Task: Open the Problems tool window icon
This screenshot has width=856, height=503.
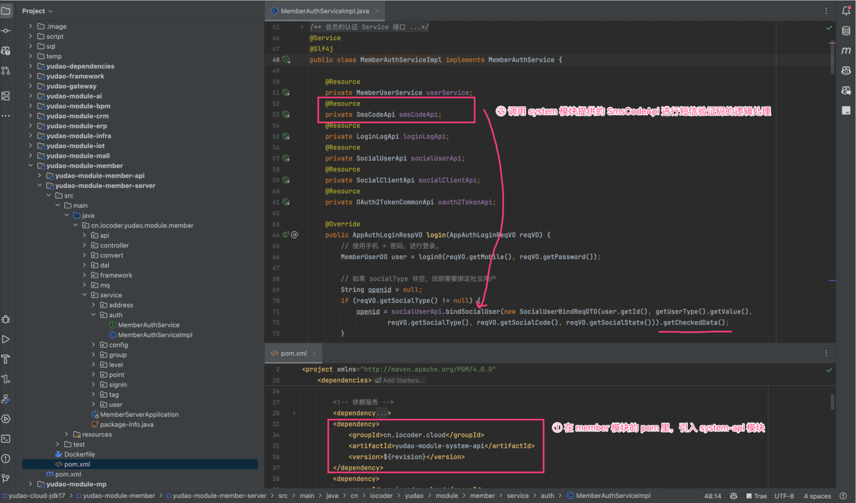Action: pyautogui.click(x=6, y=459)
